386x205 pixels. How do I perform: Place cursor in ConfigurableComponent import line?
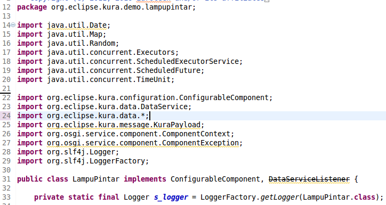tap(145, 98)
